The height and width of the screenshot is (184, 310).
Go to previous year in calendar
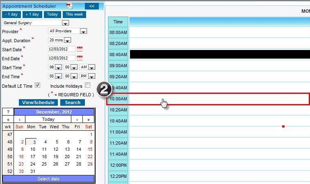click(x=8, y=119)
